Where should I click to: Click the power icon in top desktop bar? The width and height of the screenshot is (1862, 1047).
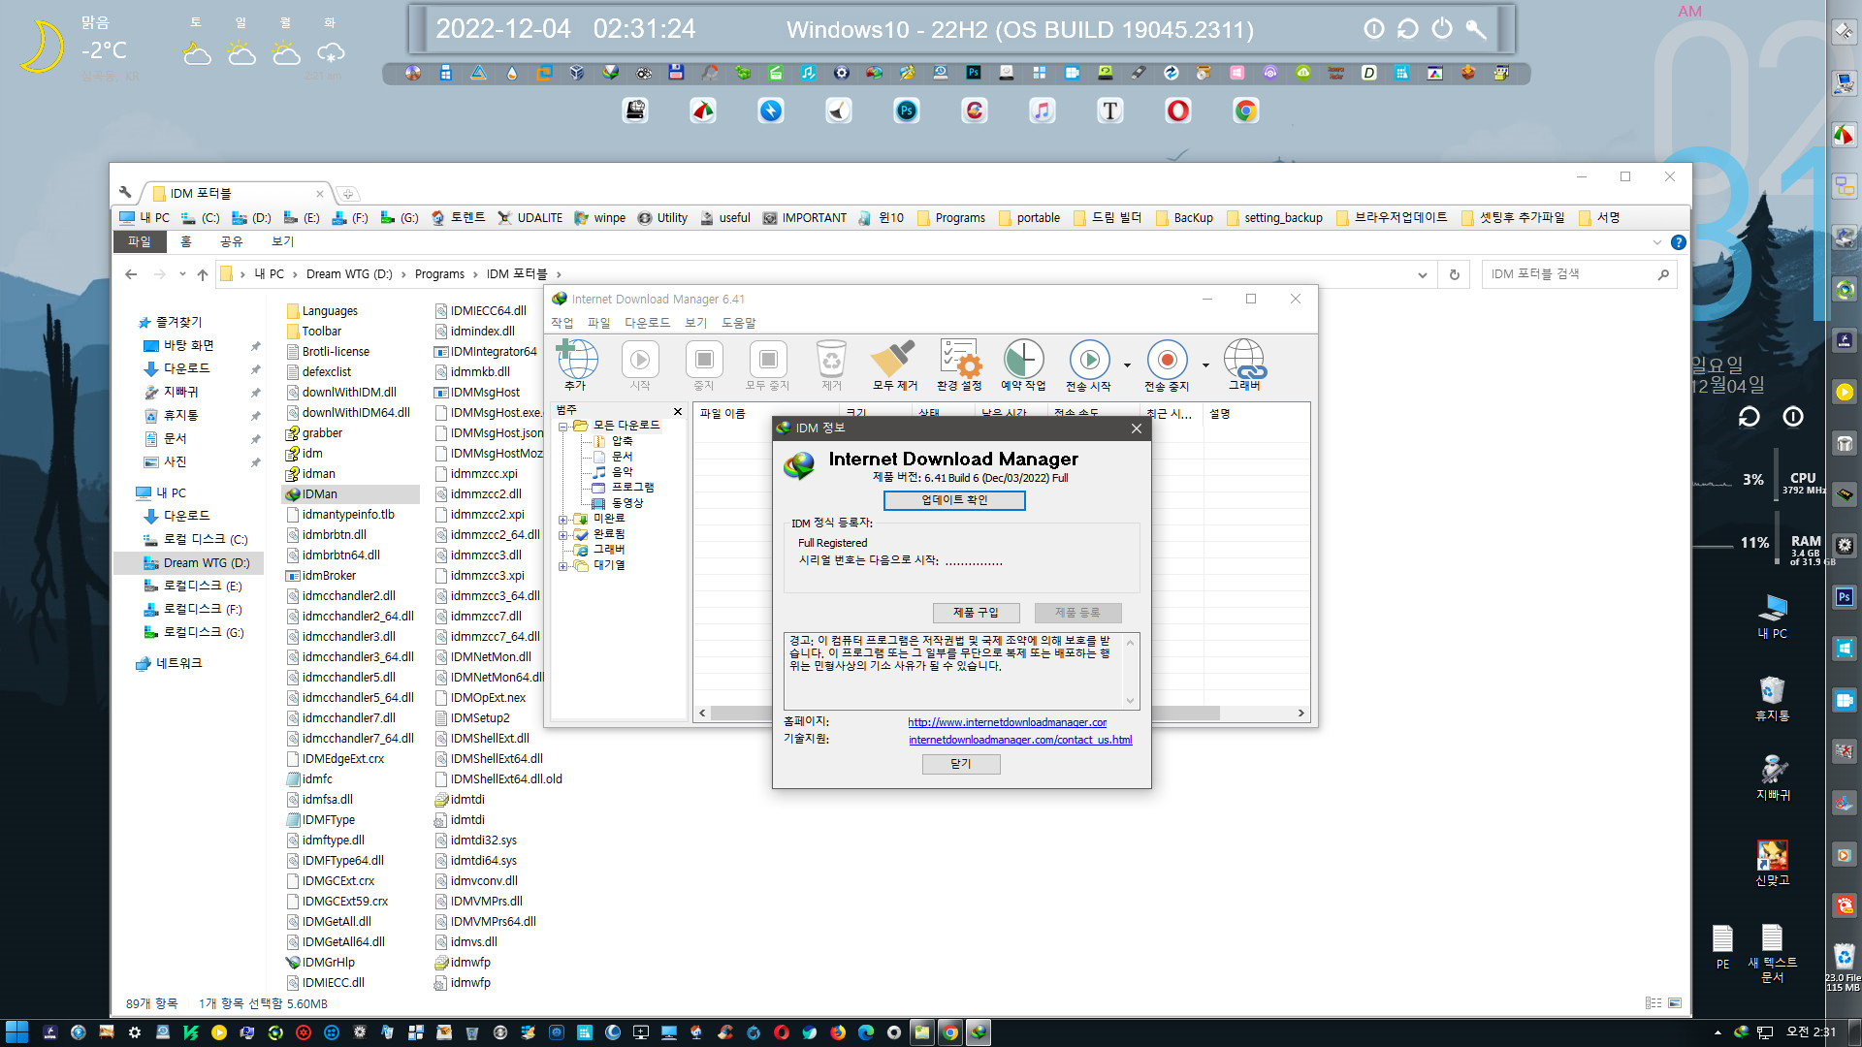click(1442, 29)
